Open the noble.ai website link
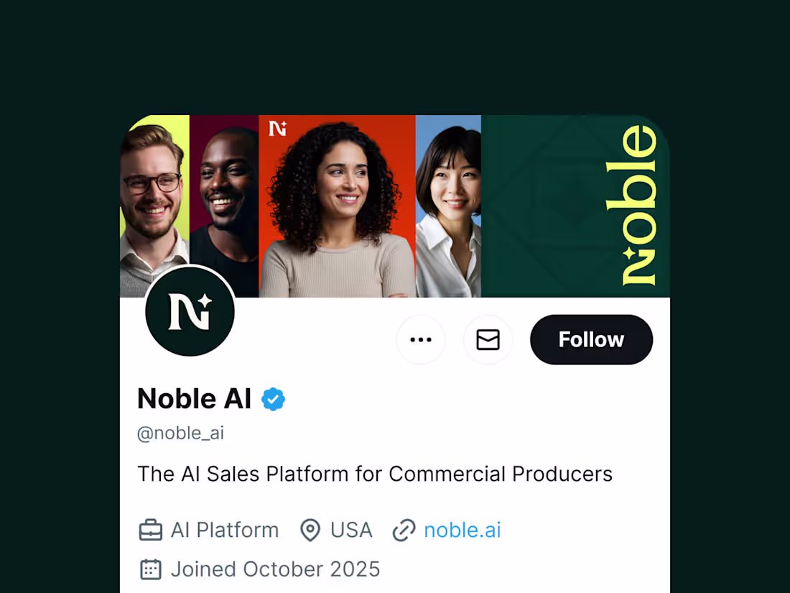 (463, 530)
